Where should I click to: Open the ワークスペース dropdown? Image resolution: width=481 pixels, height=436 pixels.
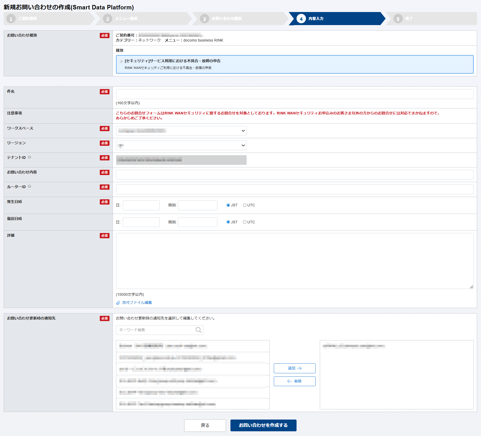pyautogui.click(x=181, y=131)
